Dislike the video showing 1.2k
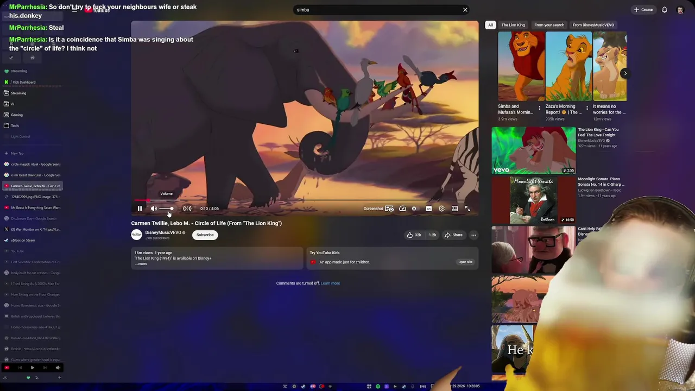The width and height of the screenshot is (695, 391). click(432, 235)
